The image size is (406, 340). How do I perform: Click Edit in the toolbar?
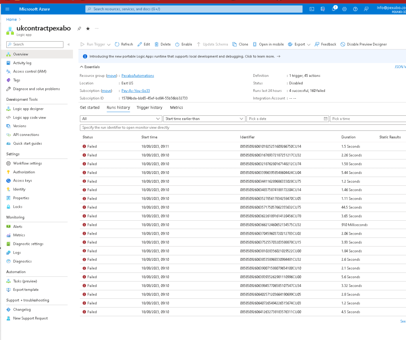144,44
